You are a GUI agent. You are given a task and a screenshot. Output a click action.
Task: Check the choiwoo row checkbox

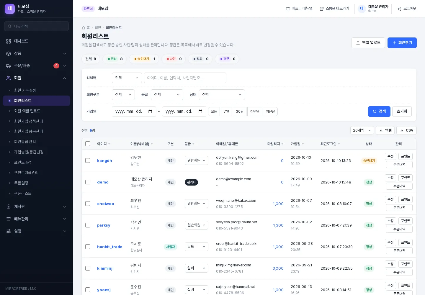click(x=88, y=204)
